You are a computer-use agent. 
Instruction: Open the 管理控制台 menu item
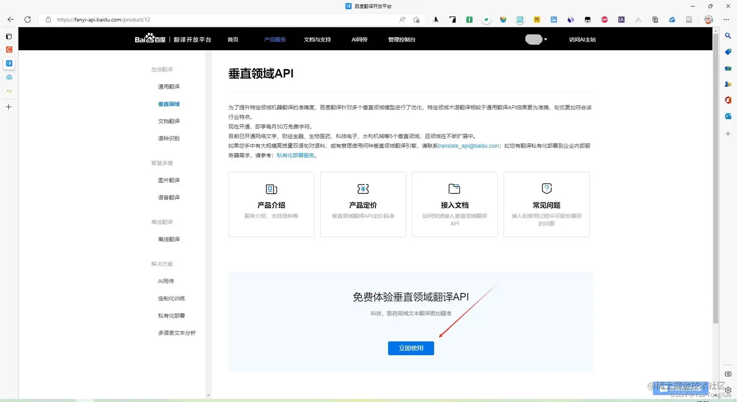(402, 39)
